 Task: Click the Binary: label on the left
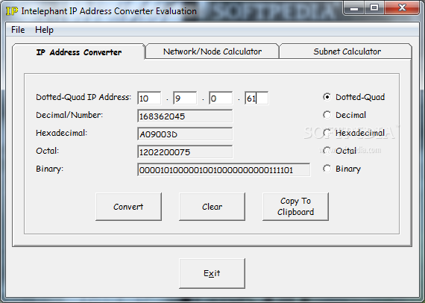click(50, 169)
